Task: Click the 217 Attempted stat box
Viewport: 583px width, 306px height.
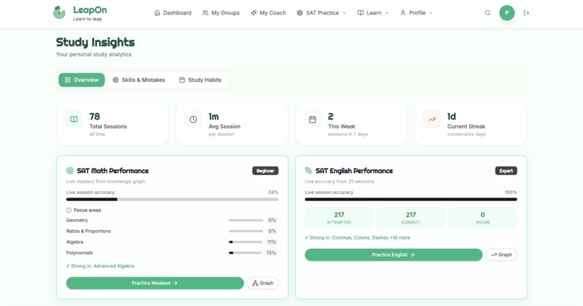Action: pyautogui.click(x=339, y=218)
